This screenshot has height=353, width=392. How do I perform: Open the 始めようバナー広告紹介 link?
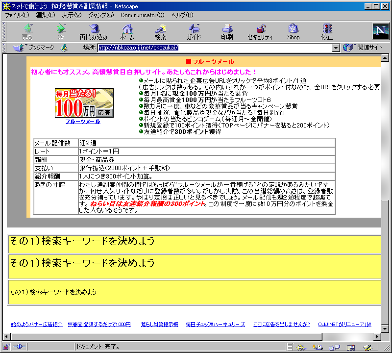pos(37,324)
